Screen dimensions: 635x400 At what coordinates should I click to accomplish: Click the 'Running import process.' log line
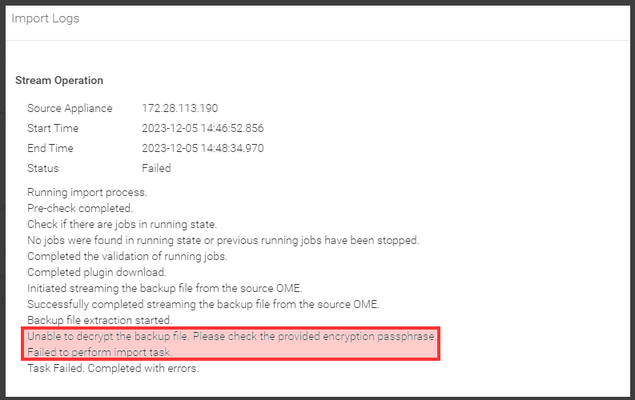[x=87, y=192]
